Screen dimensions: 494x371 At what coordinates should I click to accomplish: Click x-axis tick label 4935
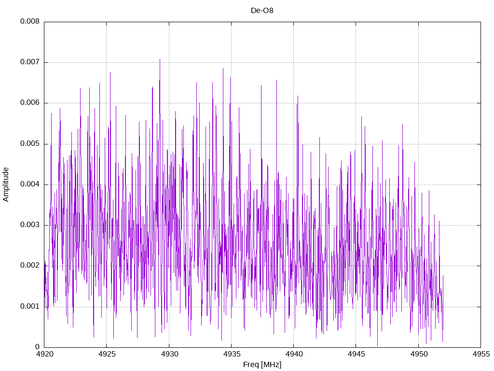click(232, 354)
